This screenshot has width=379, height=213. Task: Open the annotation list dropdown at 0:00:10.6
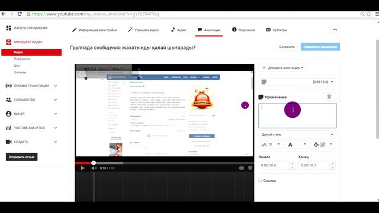(297, 82)
